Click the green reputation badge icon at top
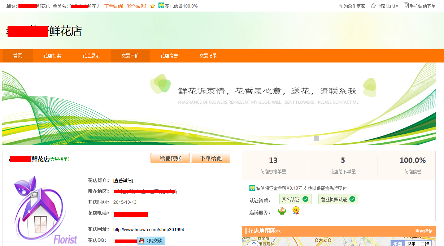444x246 pixels. point(161,6)
